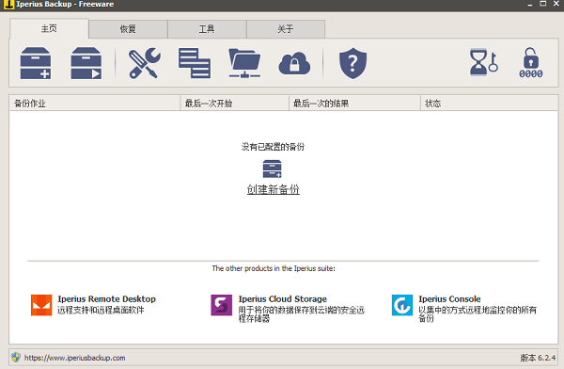Screen dimensions: 564x369
Task: Sort by 备份作业 column header
Action: click(95, 104)
